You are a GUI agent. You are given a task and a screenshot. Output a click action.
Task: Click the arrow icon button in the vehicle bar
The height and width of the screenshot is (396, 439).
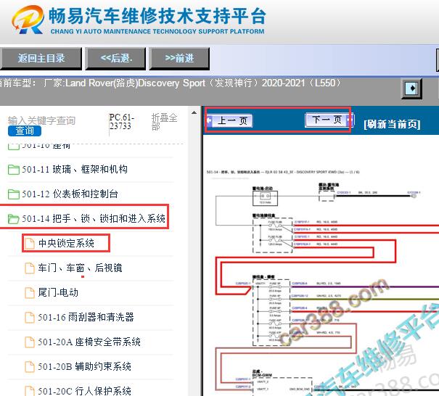(x=411, y=88)
